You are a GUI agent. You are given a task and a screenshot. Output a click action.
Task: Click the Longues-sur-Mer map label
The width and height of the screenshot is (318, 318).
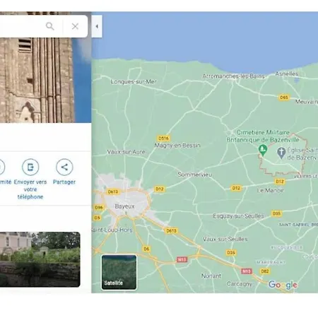[134, 82]
